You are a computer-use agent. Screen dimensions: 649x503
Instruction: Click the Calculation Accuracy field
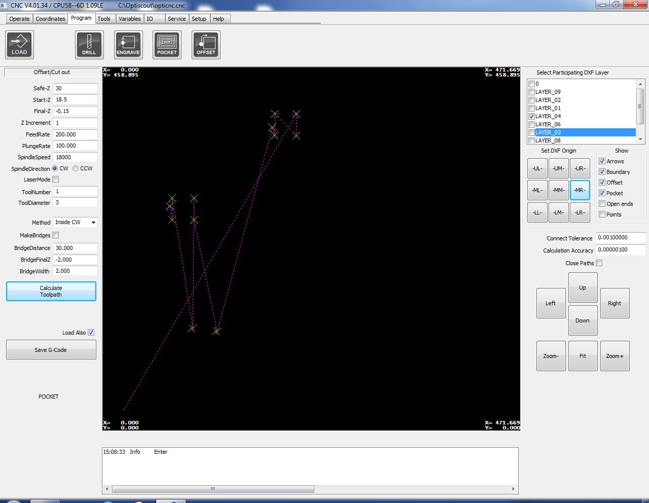point(621,249)
